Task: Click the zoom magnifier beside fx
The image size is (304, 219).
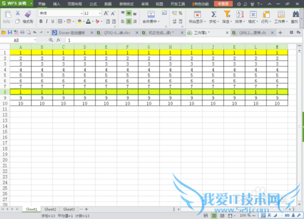Action: tap(51, 40)
